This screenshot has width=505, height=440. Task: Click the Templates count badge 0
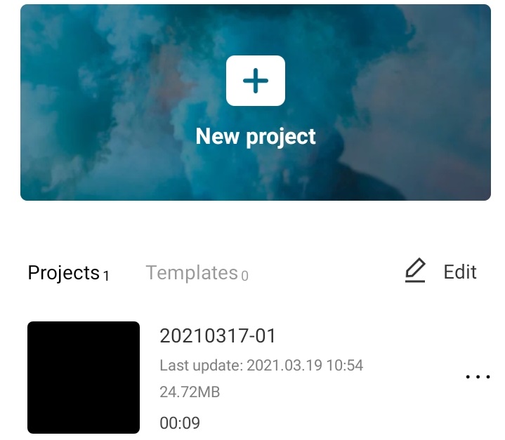[x=244, y=276]
